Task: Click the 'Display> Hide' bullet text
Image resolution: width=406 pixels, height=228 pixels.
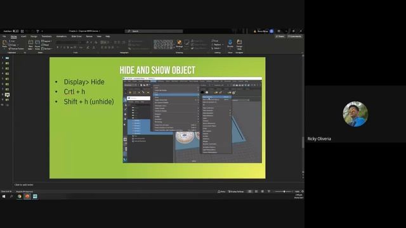Action: 84,82
